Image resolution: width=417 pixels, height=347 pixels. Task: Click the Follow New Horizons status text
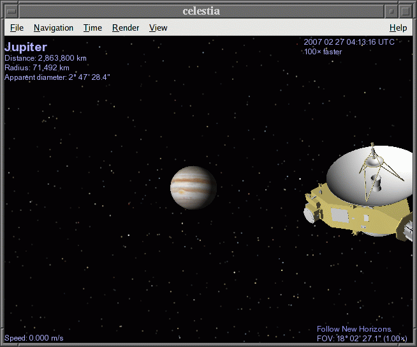pos(354,329)
